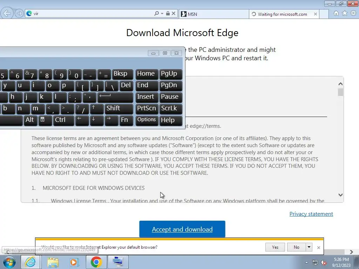Screen dimensions: 359x269
Task: Open a new blank tab
Action: (x=324, y=14)
